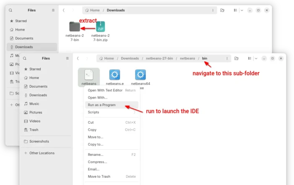Click search icon in front Files window
Image resolution: width=294 pixels, height=185 pixels.
coord(24,58)
